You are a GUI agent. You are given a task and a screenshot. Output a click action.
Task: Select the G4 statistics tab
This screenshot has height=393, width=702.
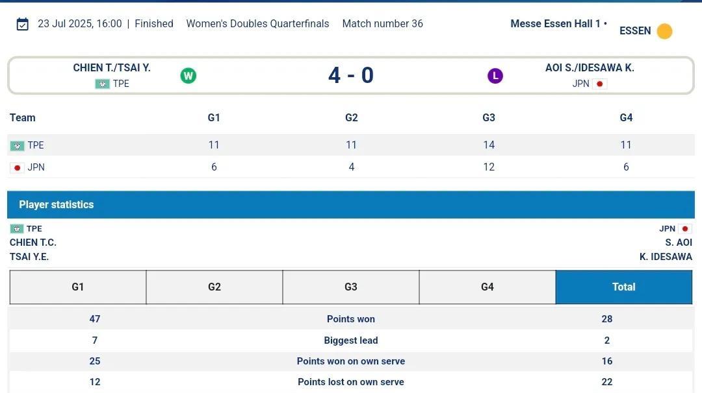(x=487, y=287)
